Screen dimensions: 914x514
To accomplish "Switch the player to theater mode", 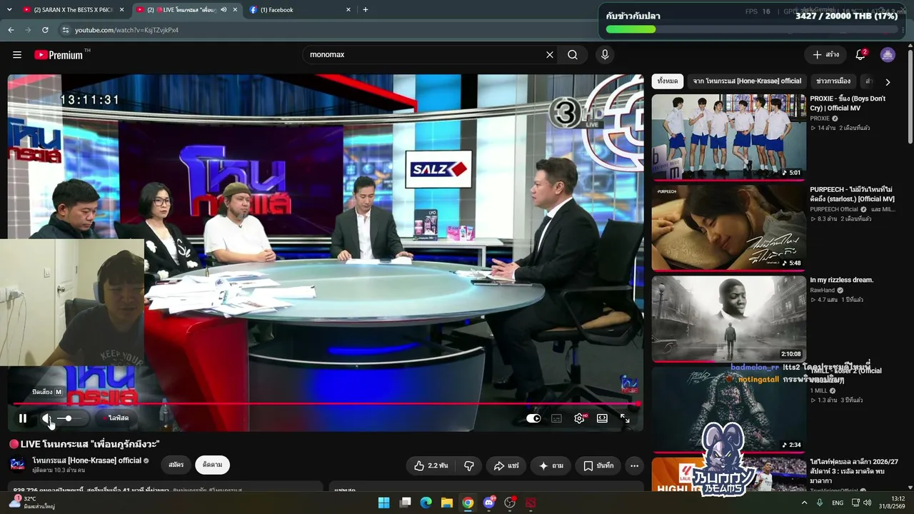I will point(602,418).
